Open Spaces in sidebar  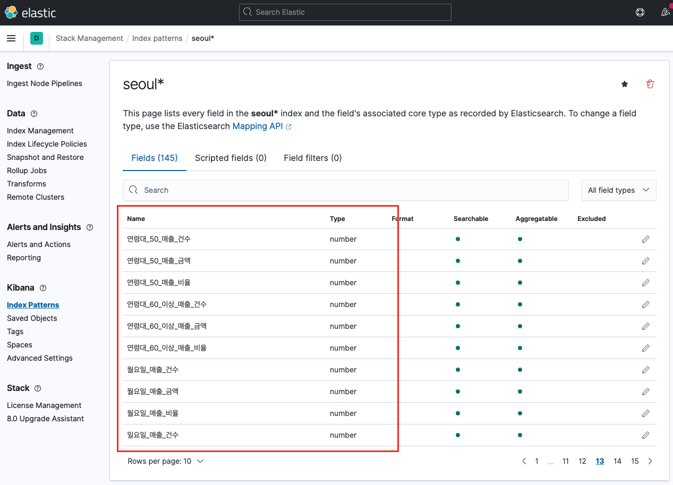click(20, 345)
